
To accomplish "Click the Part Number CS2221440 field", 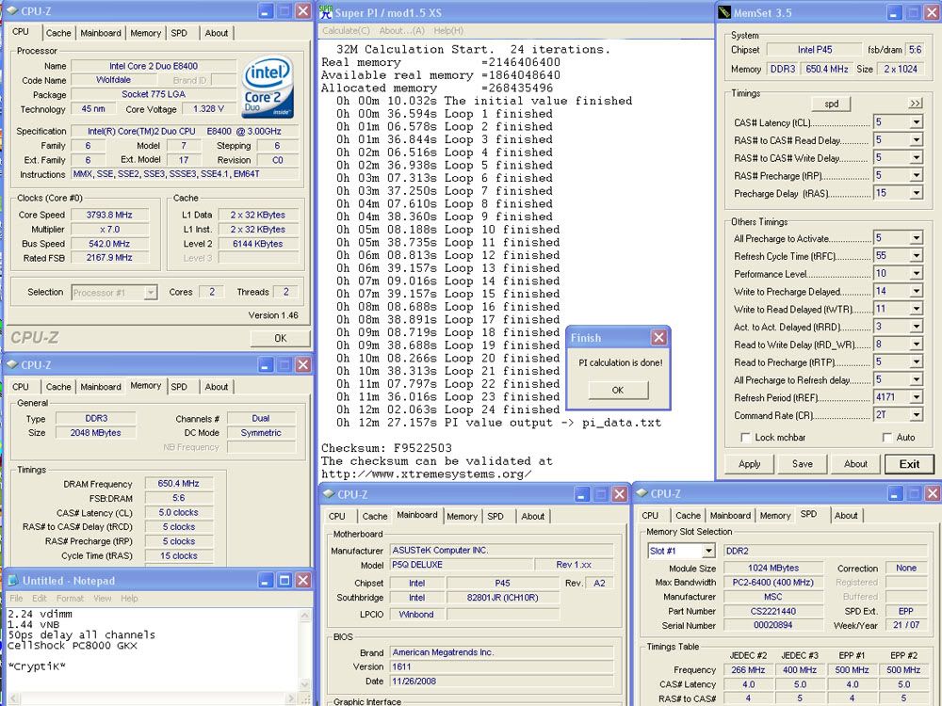I will click(772, 611).
